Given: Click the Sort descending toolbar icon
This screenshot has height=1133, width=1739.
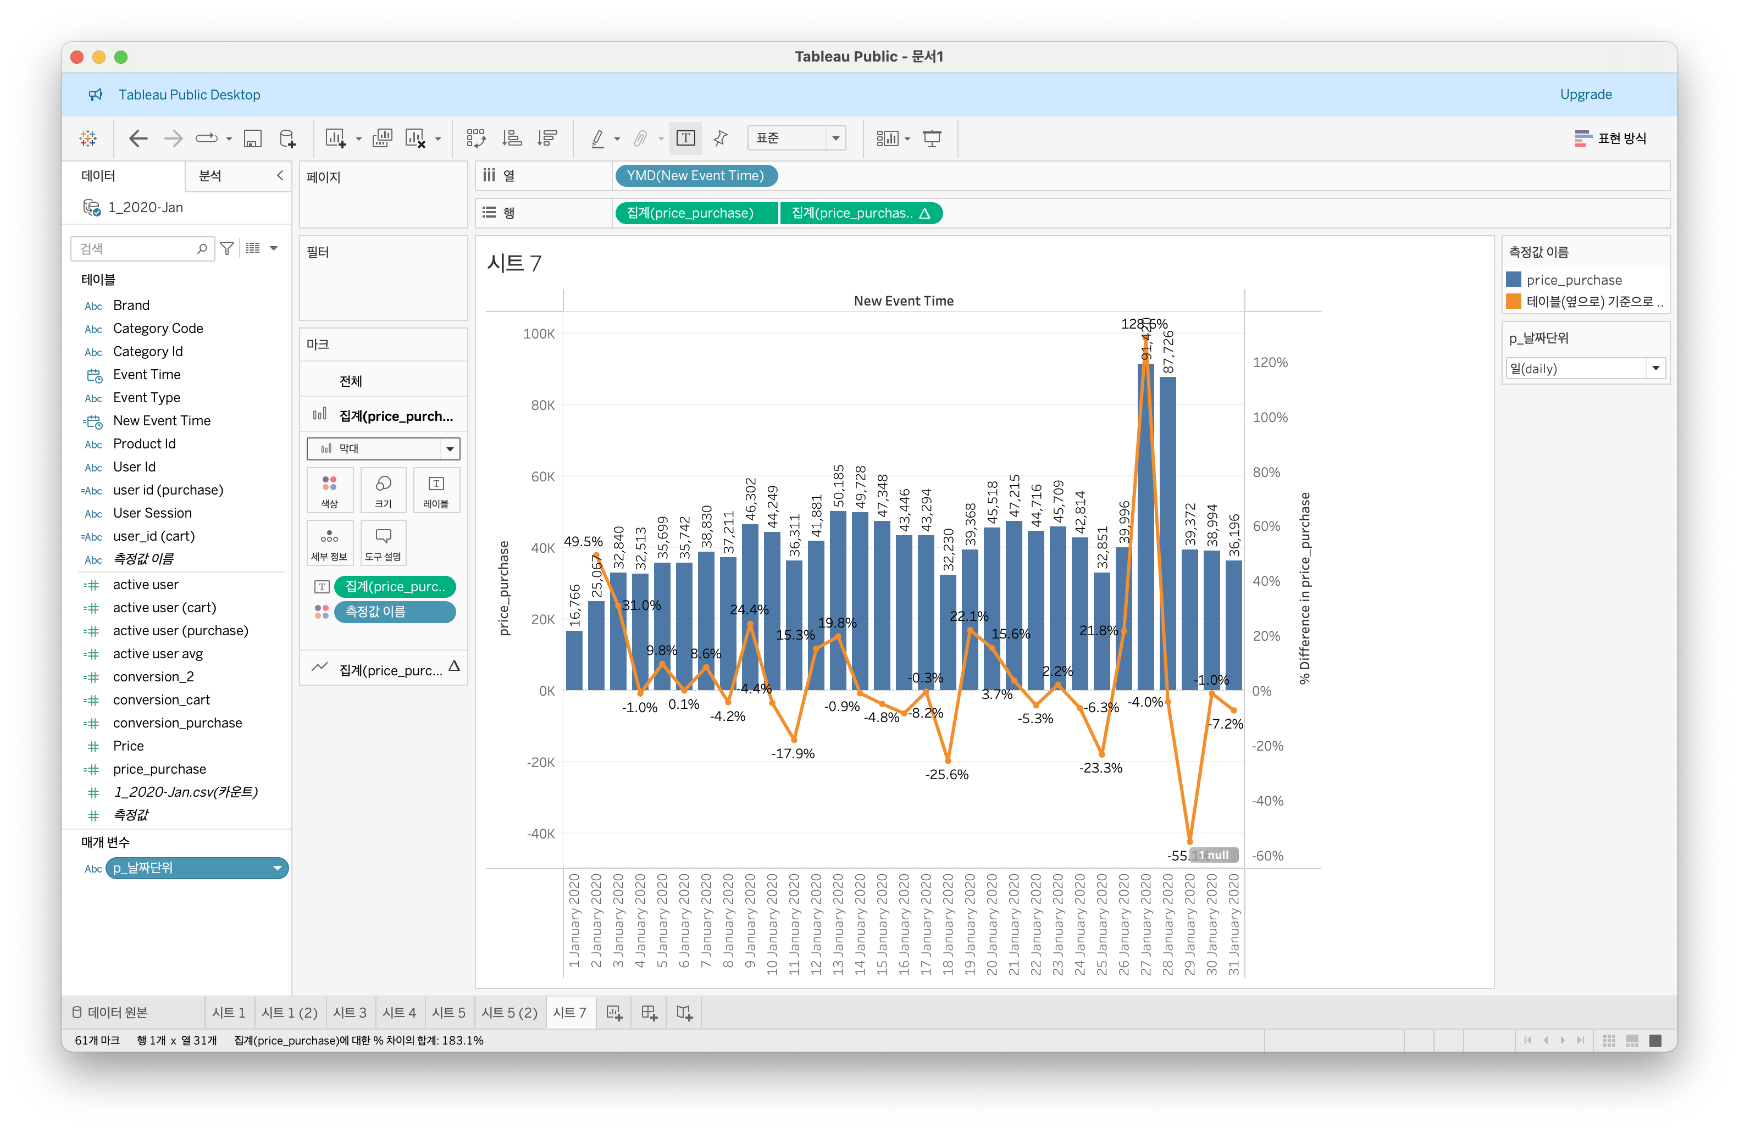Looking at the screenshot, I should pyautogui.click(x=547, y=139).
